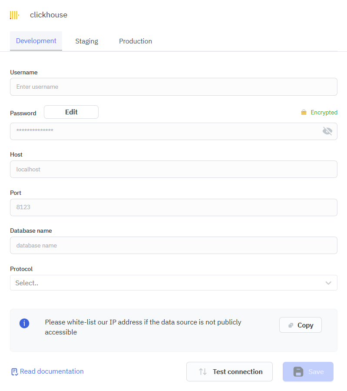Click the floppy disk Save icon

tap(298, 372)
